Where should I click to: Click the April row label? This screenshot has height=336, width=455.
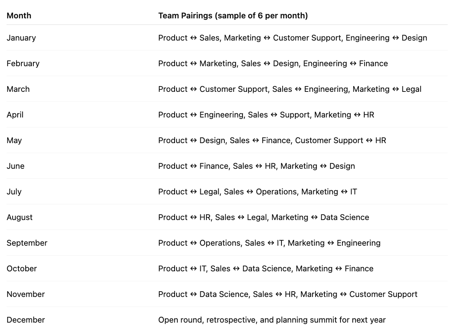click(15, 115)
